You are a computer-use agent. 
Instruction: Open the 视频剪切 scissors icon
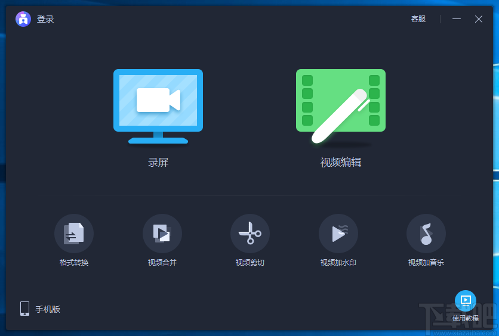coord(250,234)
